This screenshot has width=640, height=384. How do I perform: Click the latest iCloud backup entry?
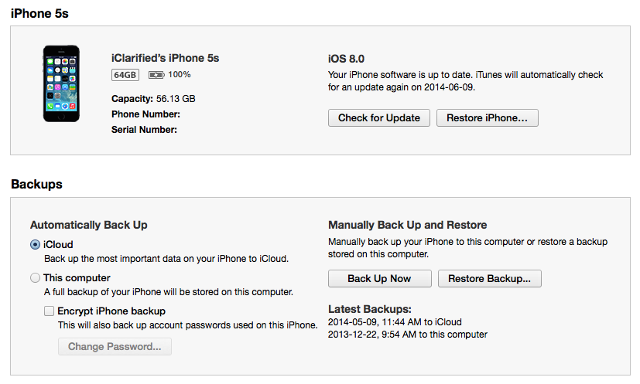coord(390,321)
